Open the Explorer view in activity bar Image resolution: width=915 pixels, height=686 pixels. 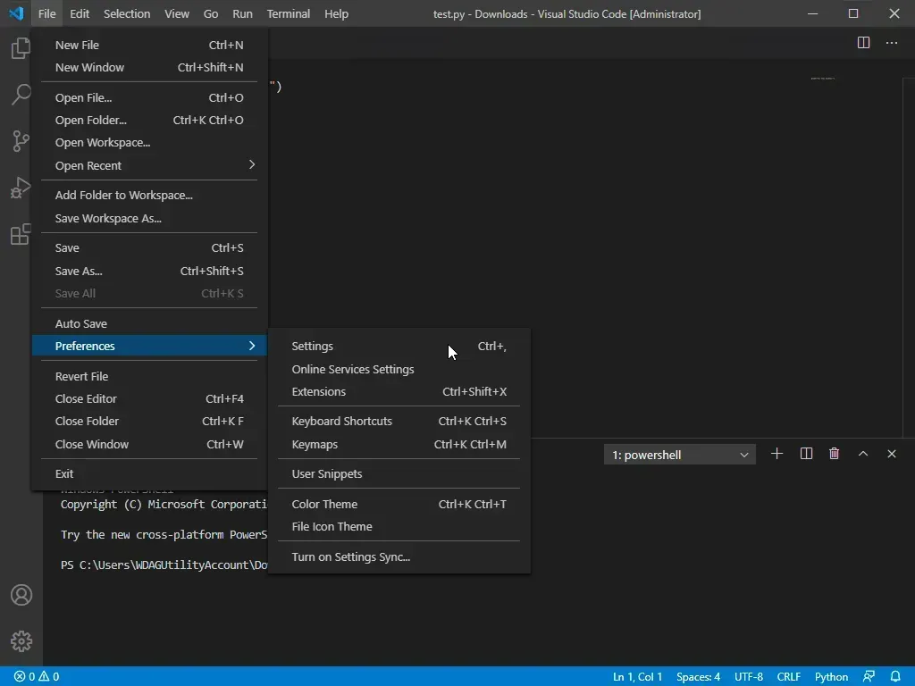[21, 48]
